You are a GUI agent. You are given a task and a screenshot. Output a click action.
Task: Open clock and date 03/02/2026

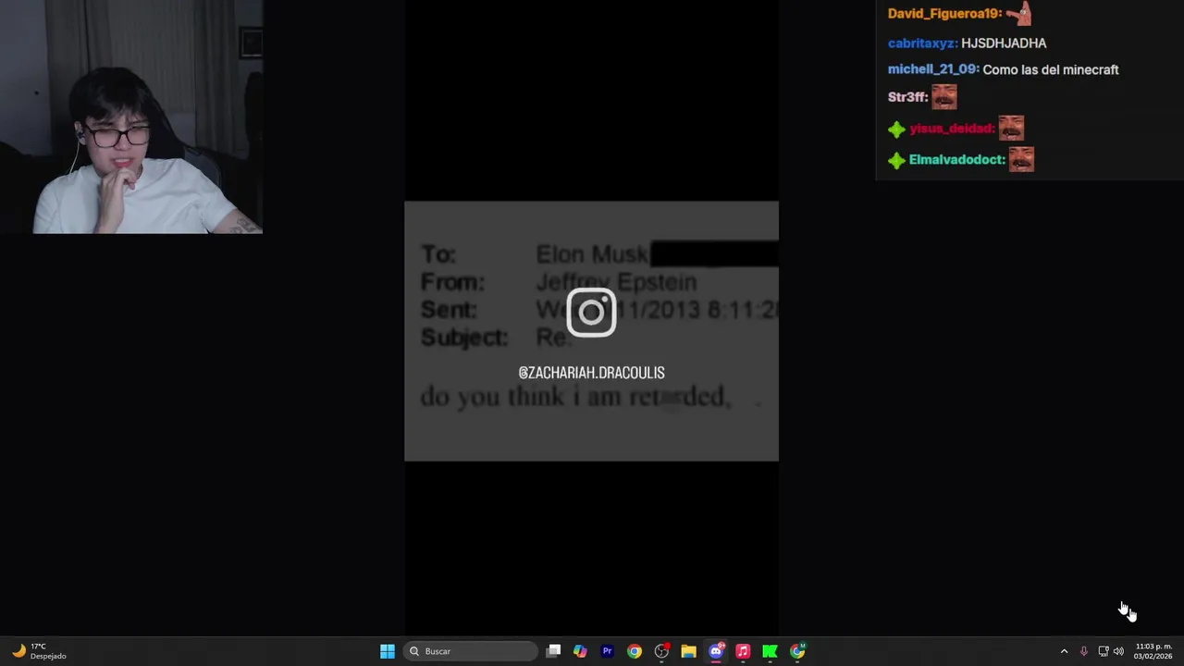click(1153, 651)
